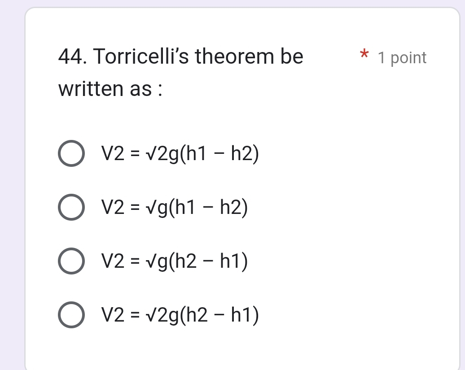Image resolution: width=465 pixels, height=370 pixels.
Task: Click the lavender background left of the card
Action: (x=12, y=179)
